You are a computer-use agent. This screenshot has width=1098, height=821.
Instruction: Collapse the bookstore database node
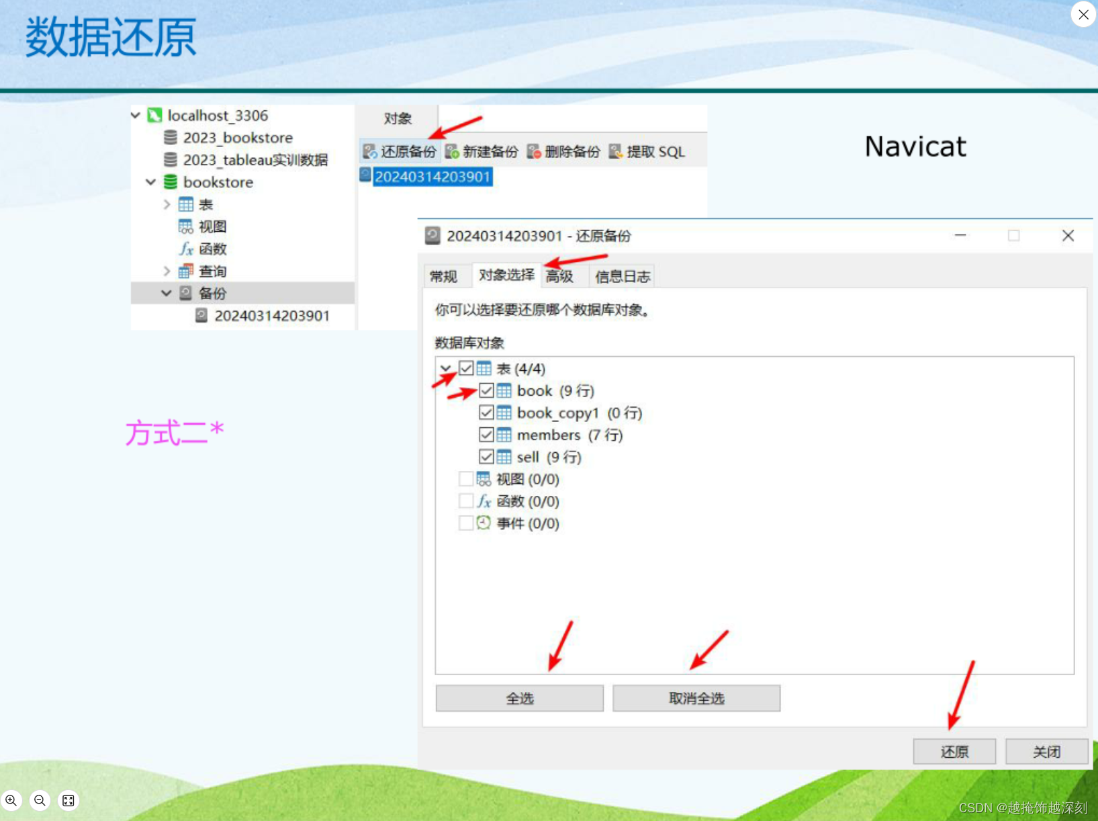tap(151, 182)
